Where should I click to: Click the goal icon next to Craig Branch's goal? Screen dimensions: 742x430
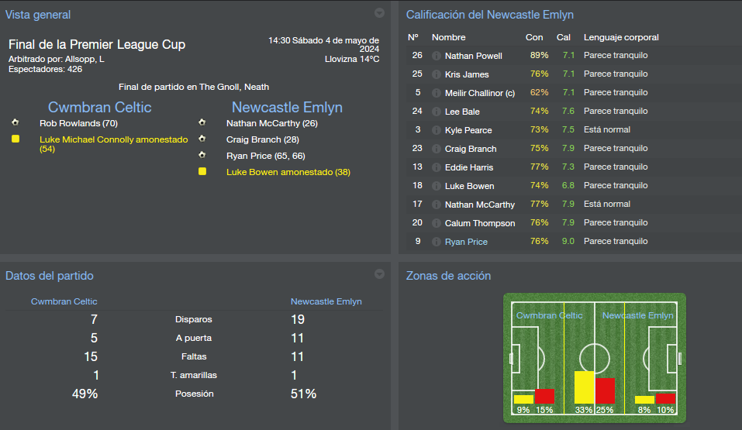click(x=202, y=139)
